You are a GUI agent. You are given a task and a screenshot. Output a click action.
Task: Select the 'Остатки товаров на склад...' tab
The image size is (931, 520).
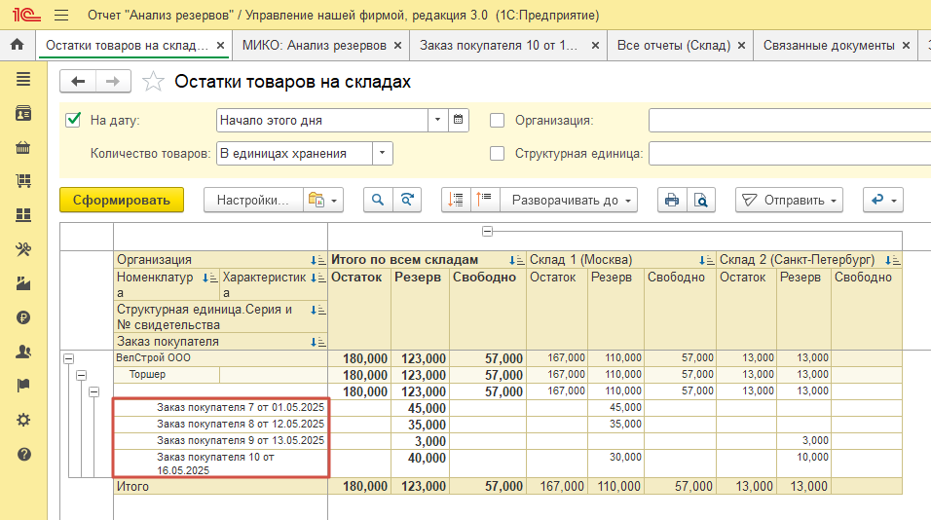[x=127, y=45]
